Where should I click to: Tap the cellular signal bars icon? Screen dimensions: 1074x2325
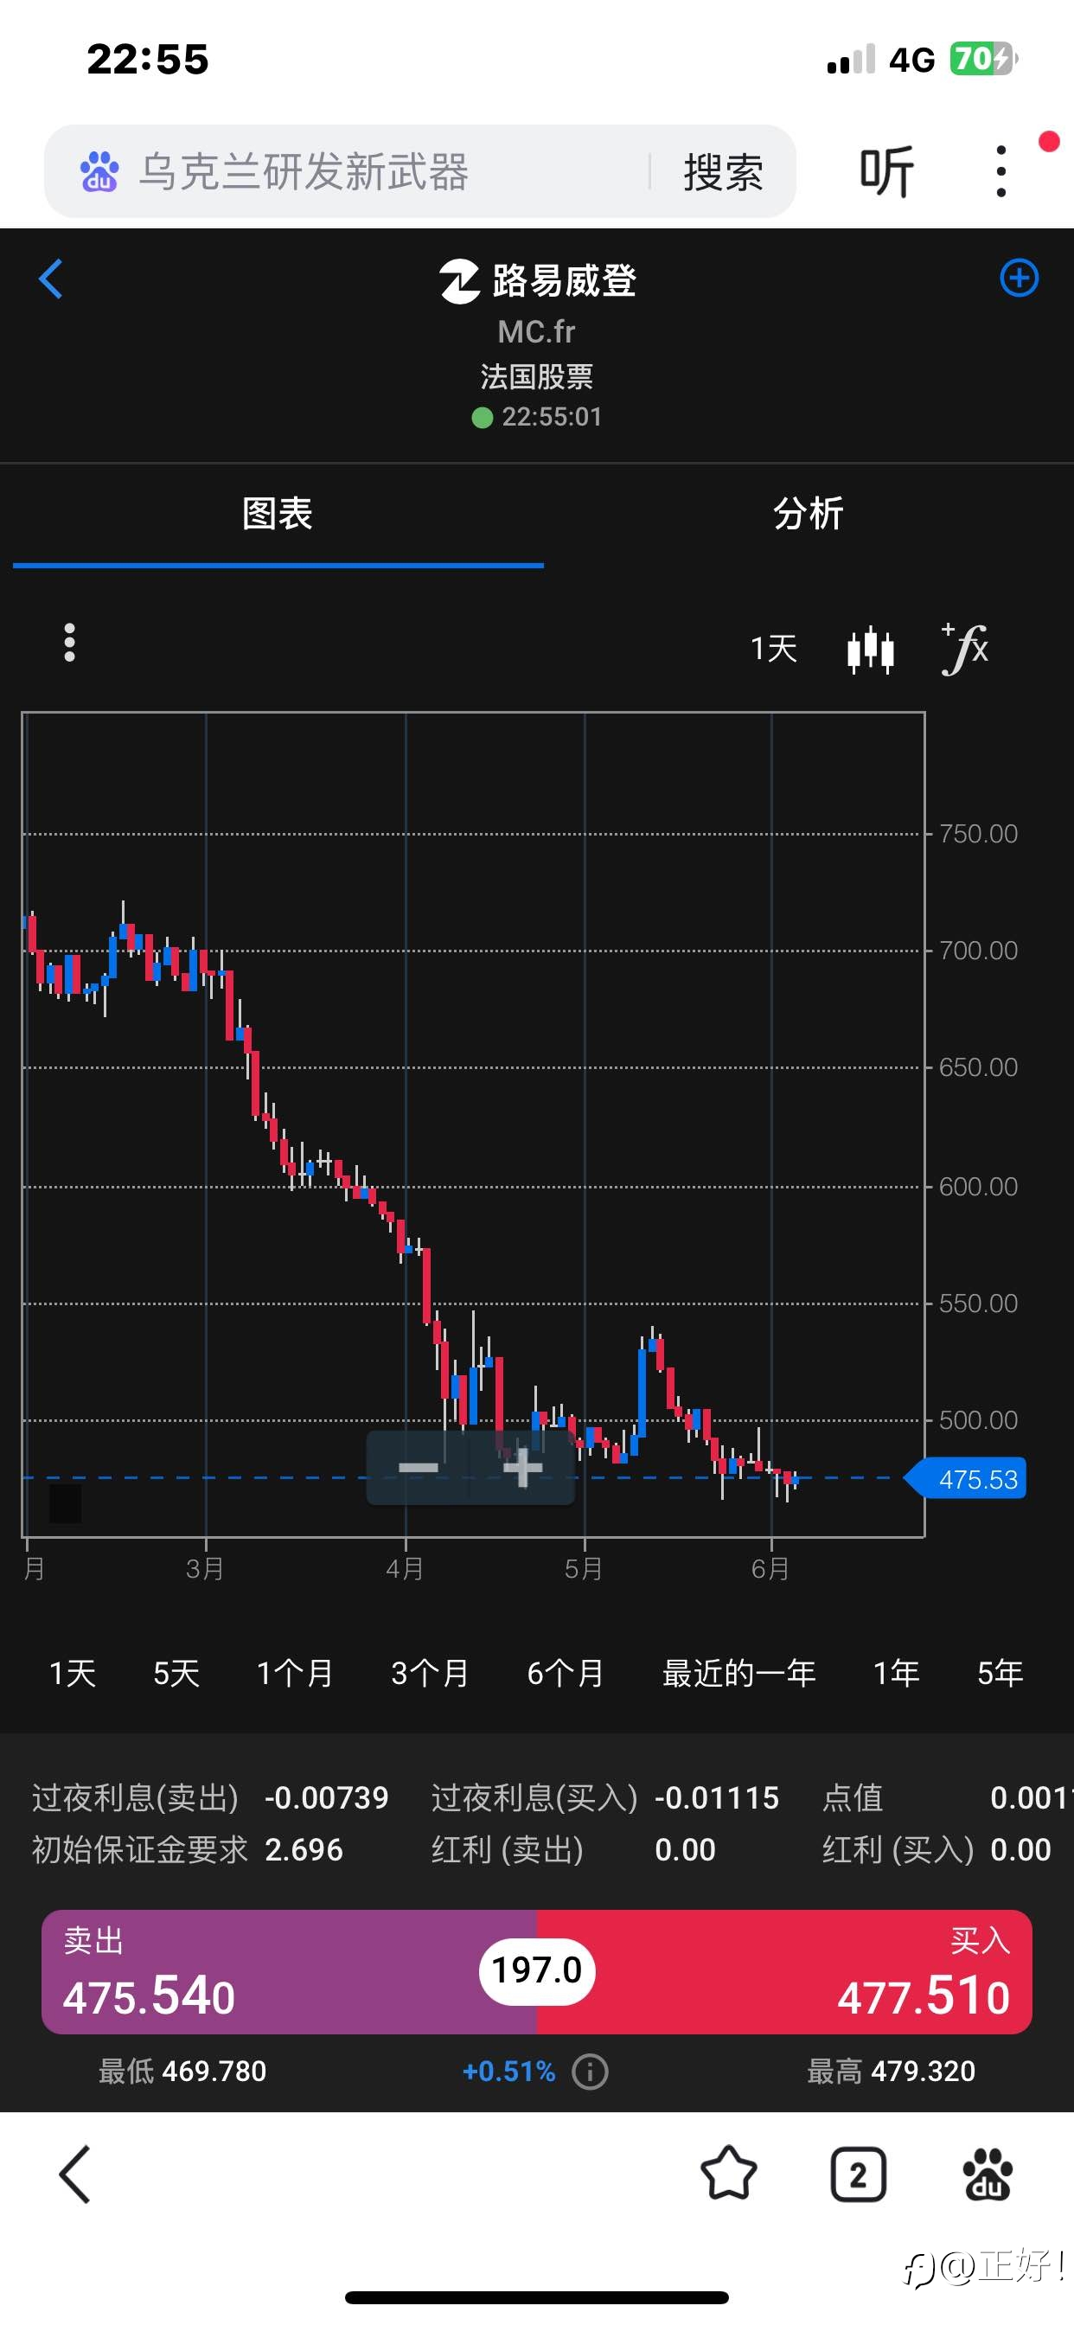pos(851,59)
